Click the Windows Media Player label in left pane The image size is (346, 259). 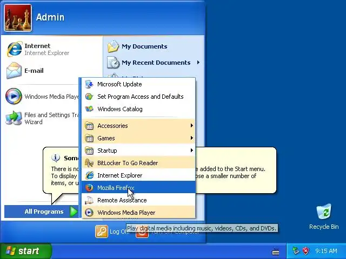pyautogui.click(x=52, y=97)
